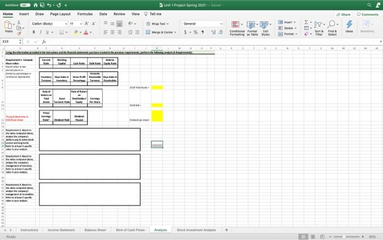Align text left

[106, 32]
